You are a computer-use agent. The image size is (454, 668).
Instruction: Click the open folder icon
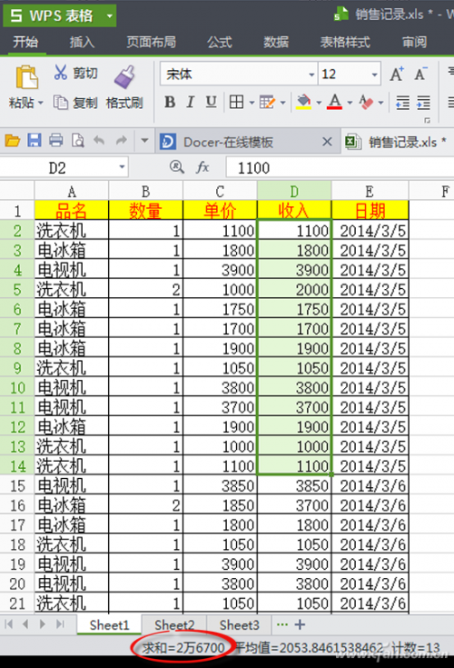[x=13, y=140]
